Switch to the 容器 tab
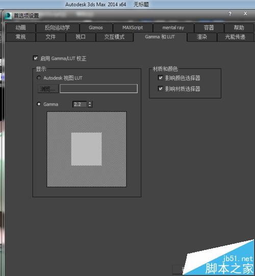 209,28
